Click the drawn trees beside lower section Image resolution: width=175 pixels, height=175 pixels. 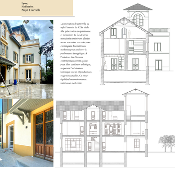point(166,143)
